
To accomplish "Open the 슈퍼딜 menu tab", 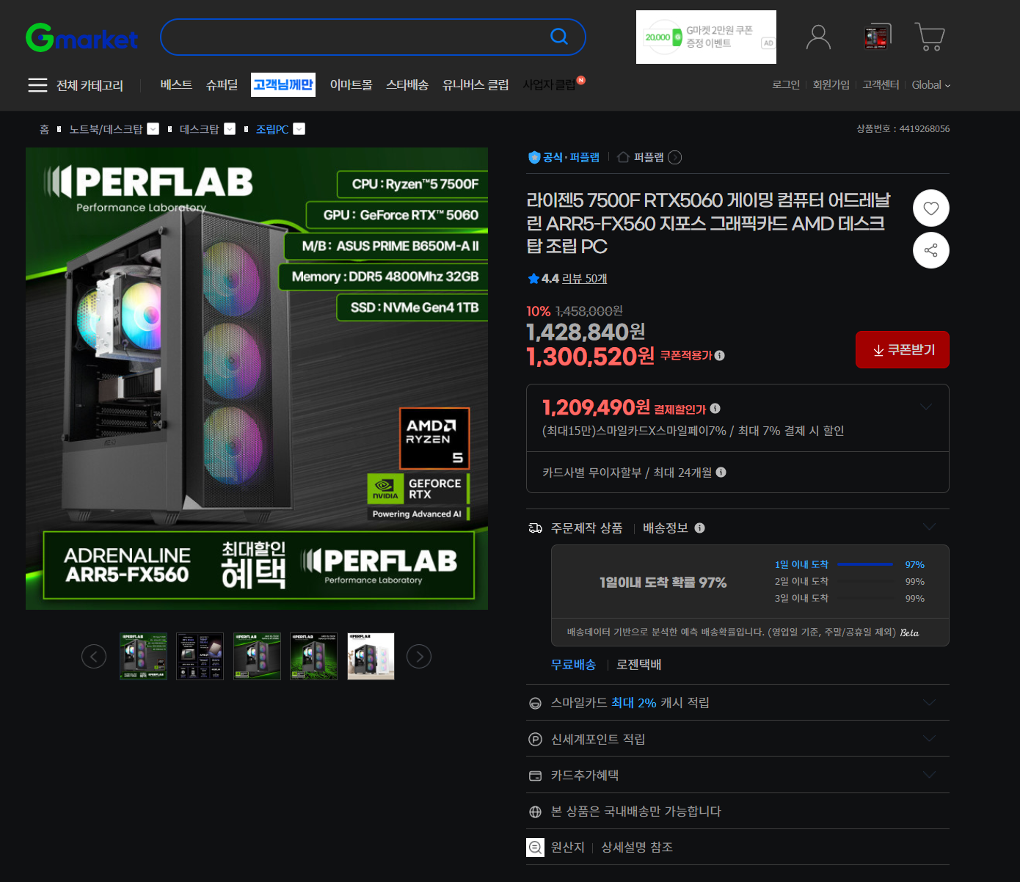I will pyautogui.click(x=222, y=85).
